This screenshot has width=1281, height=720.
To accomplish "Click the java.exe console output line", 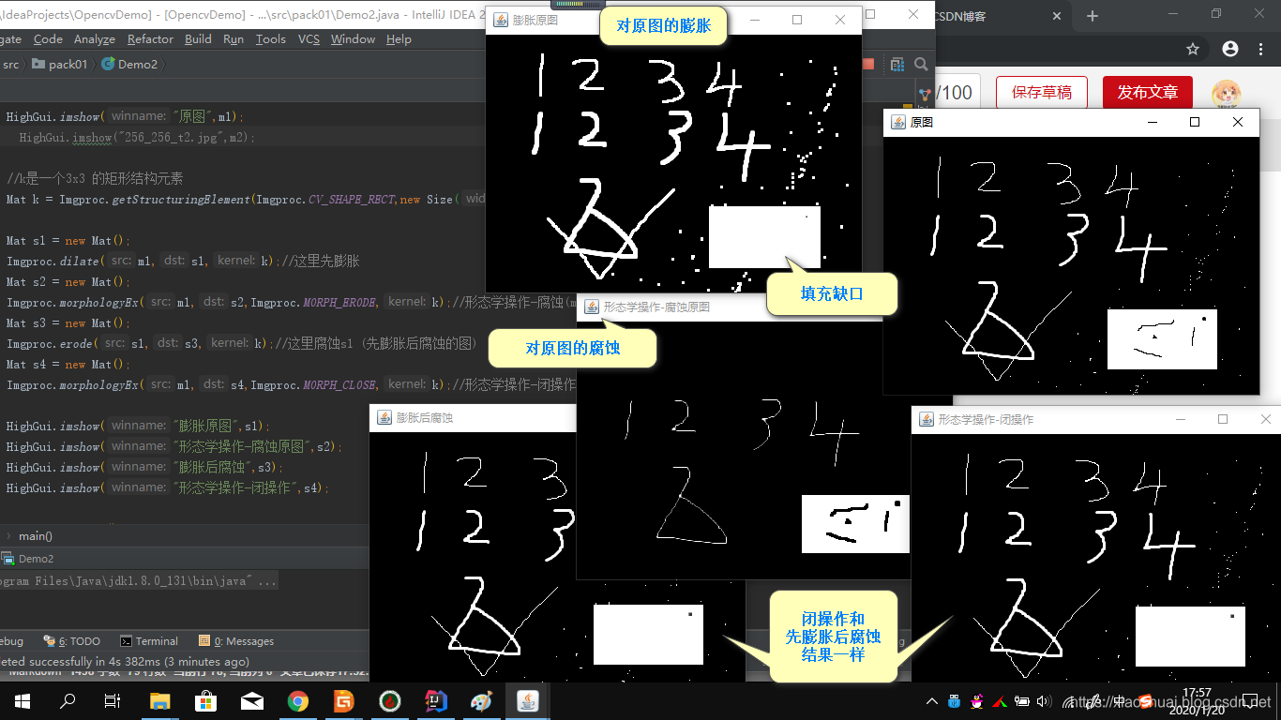I will coord(139,581).
